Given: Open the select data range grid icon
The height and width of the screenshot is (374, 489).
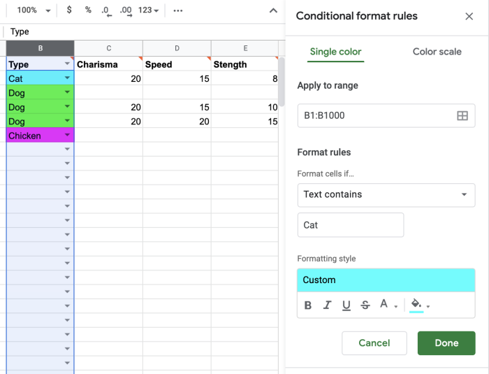Looking at the screenshot, I should (x=462, y=115).
